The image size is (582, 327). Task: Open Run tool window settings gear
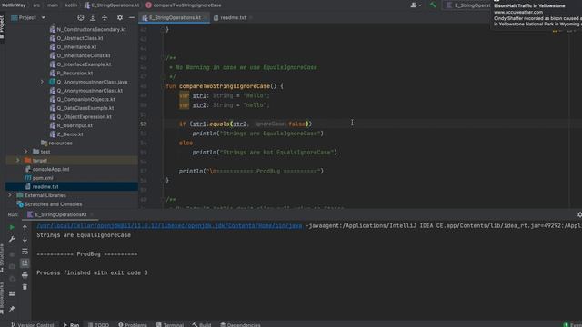579,214
